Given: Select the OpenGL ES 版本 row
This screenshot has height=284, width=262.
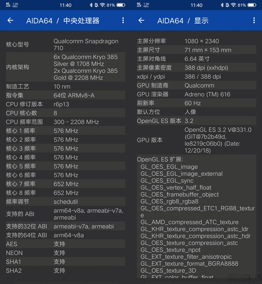Looking at the screenshot, I should (x=196, y=121).
